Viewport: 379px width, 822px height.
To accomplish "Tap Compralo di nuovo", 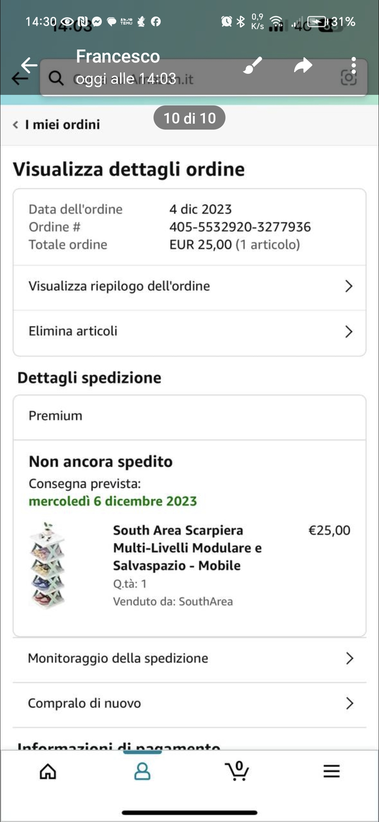I will [189, 703].
